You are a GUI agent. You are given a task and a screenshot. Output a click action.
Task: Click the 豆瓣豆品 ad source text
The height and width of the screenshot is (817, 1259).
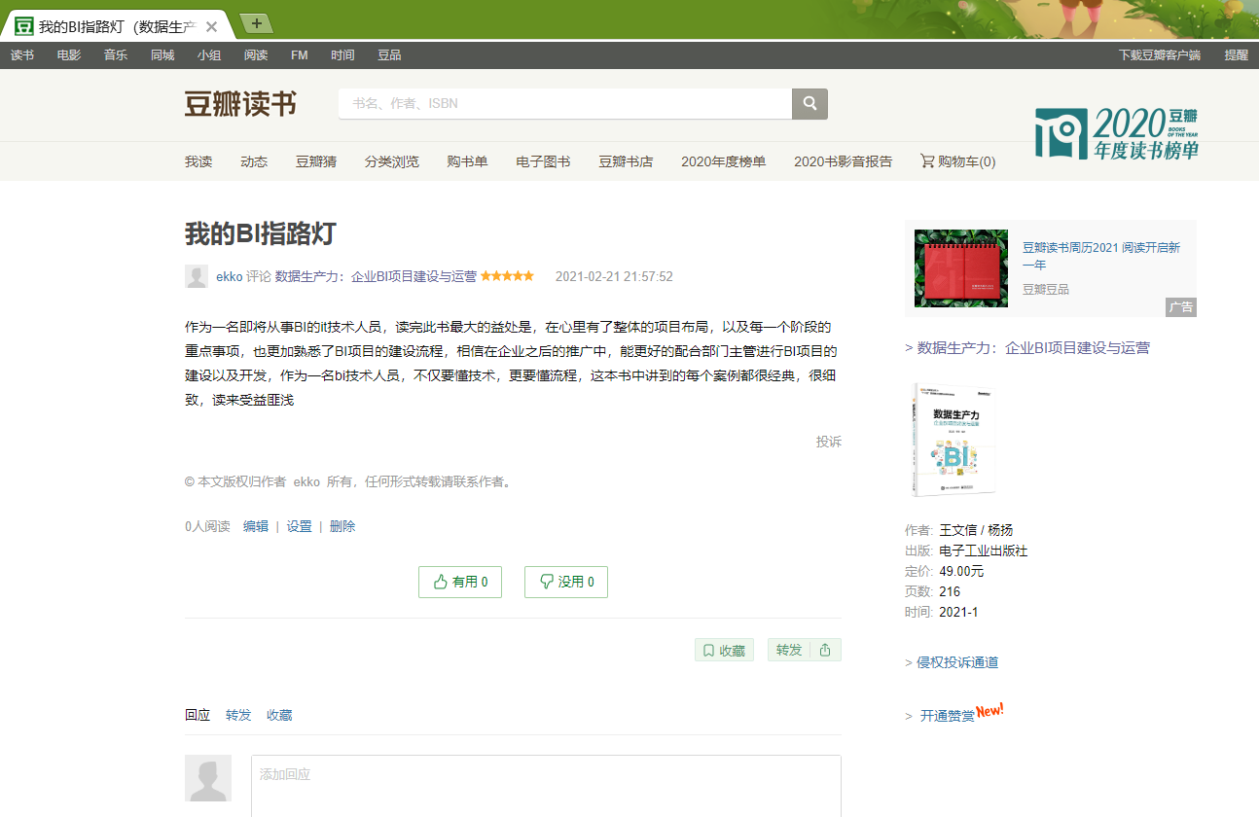pos(1045,289)
